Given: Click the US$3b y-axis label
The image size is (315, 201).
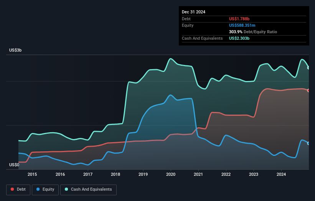Looking at the screenshot, I should [x=15, y=50].
